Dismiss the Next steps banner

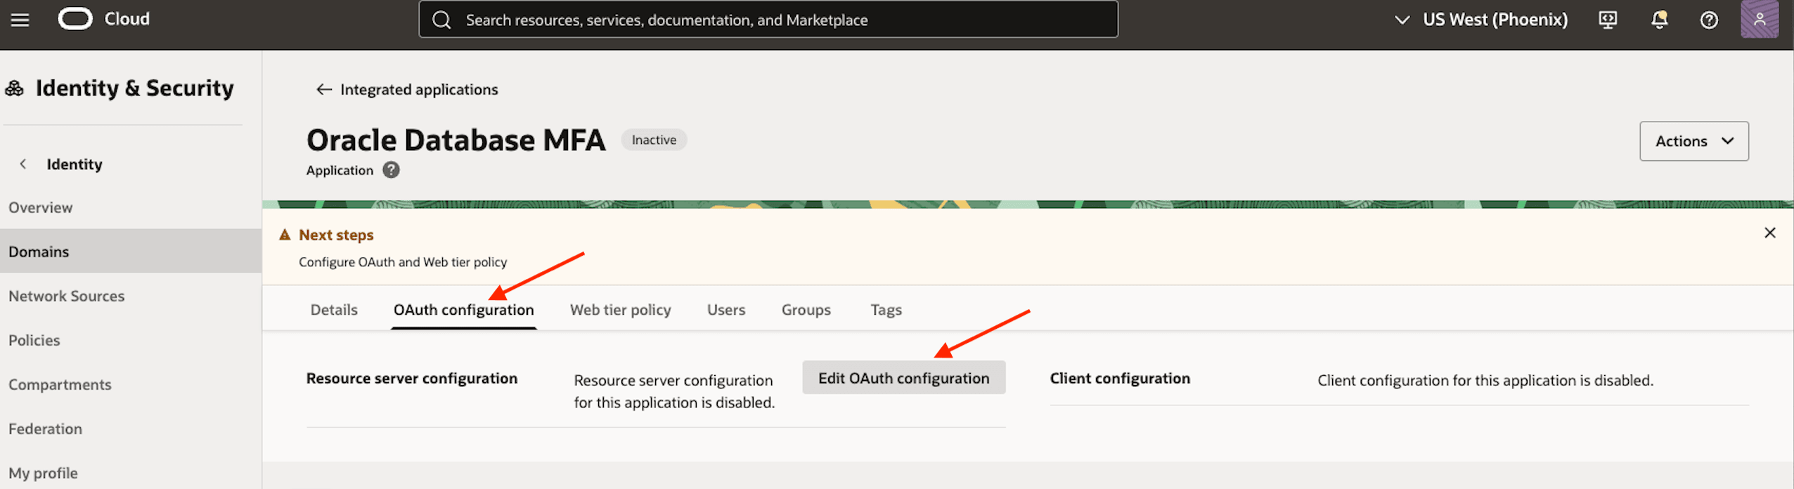click(x=1770, y=233)
